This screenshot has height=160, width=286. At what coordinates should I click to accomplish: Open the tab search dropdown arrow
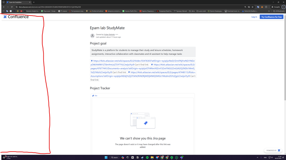[x=3, y=2]
